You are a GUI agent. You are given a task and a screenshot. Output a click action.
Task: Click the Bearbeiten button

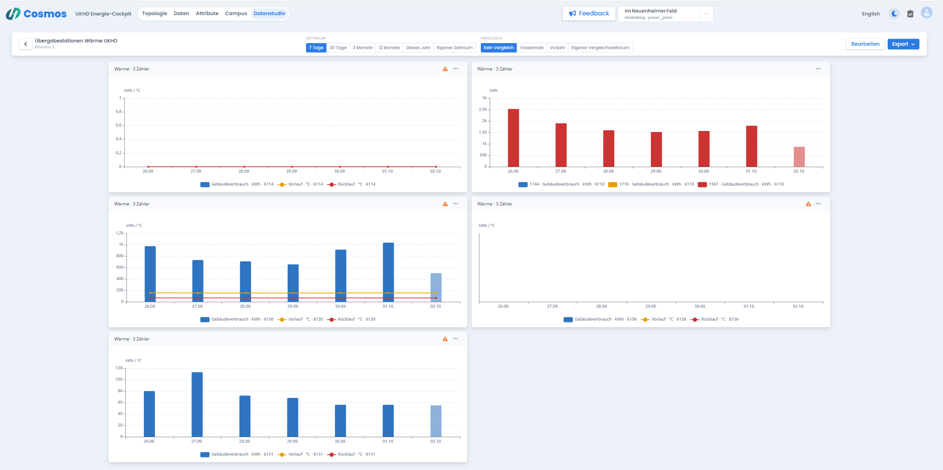pyautogui.click(x=865, y=44)
